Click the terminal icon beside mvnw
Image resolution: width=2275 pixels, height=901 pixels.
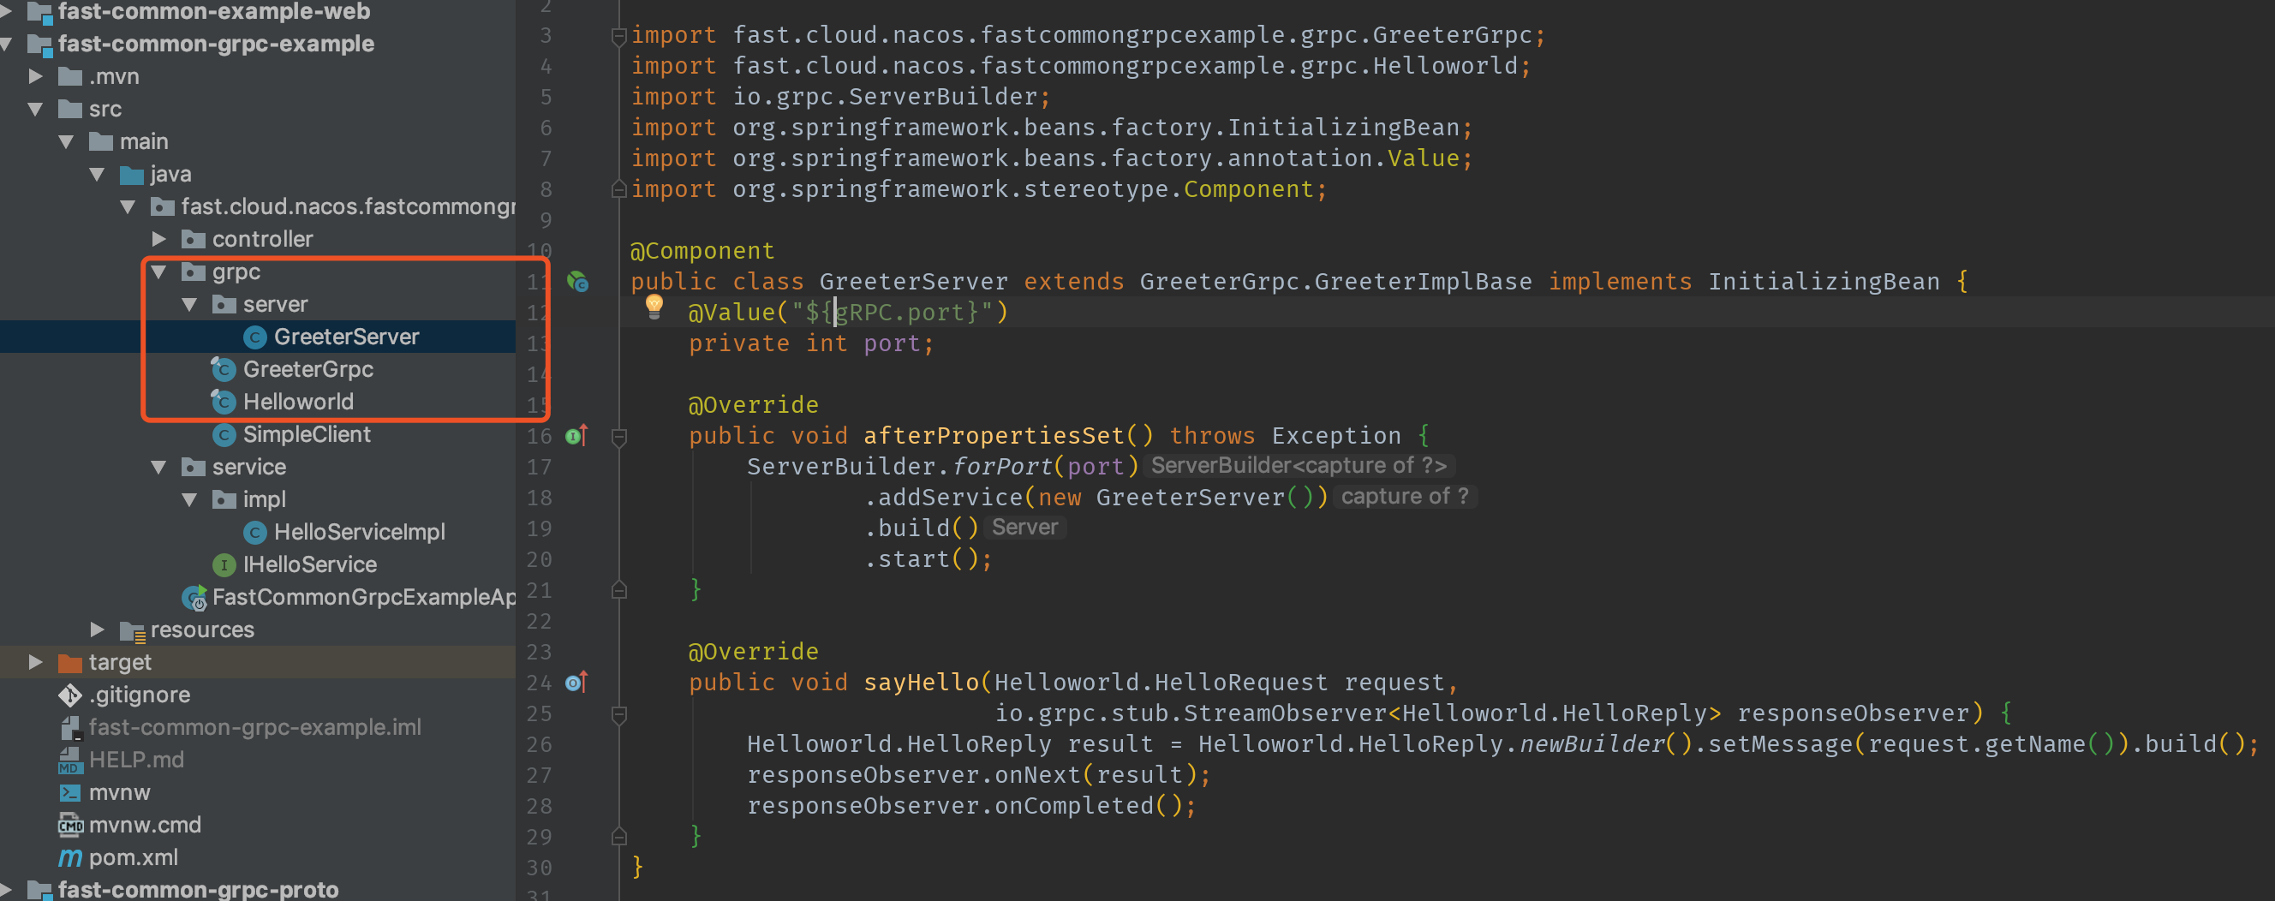(69, 792)
